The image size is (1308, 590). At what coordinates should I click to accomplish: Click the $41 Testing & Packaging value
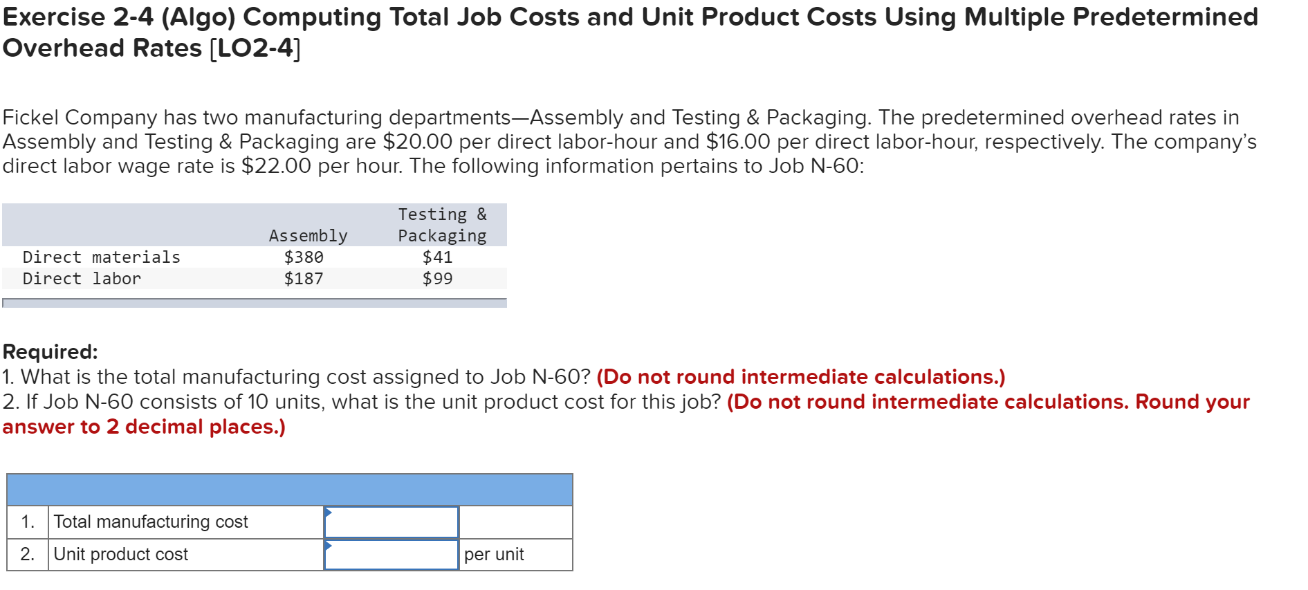click(x=436, y=257)
